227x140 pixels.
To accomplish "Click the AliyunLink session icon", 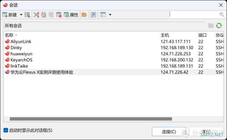I will pyautogui.click(x=7, y=41).
